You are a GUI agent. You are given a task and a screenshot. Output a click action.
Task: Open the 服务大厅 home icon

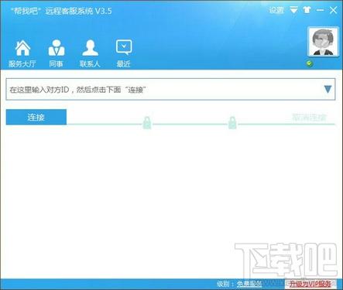point(22,48)
